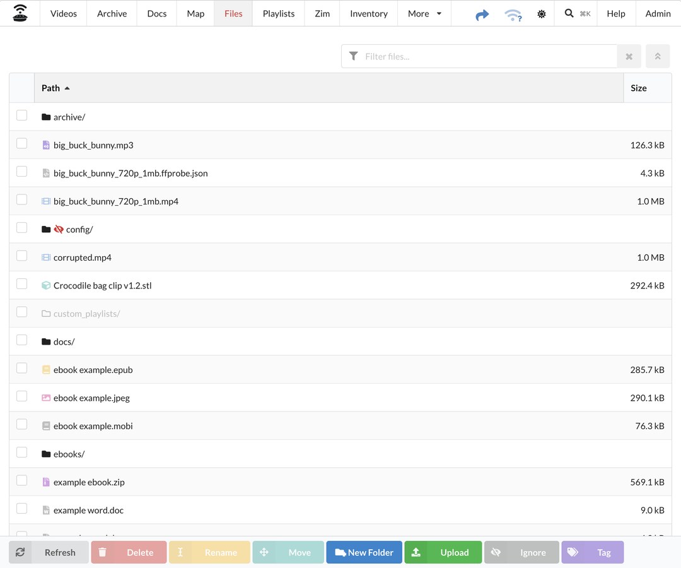The height and width of the screenshot is (568, 681).
Task: Click the docs folder icon
Action: pos(46,341)
